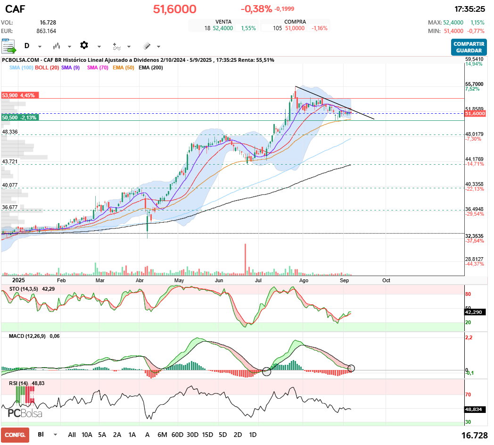Toggle the SMA (9) indicator label
Viewport: 494px width, 445px height.
point(71,67)
